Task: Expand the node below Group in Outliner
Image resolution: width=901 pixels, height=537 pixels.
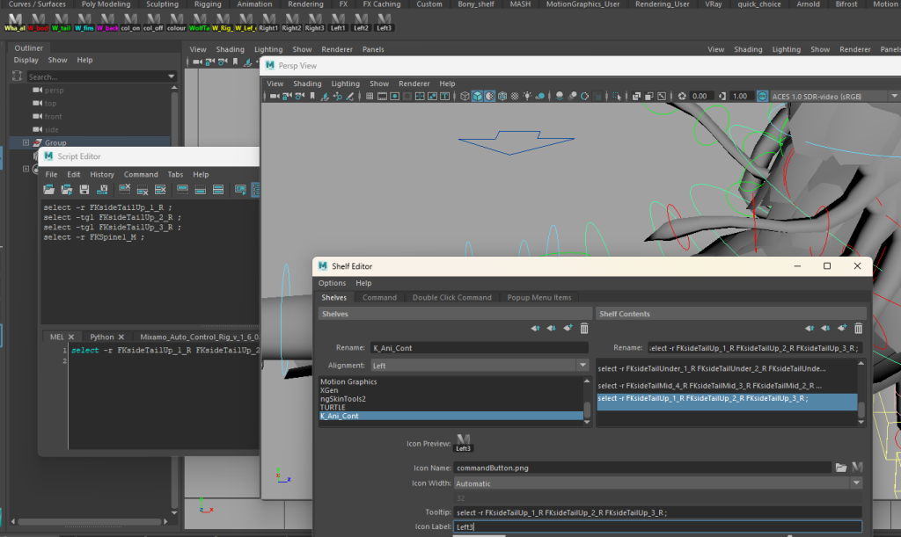Action: pyautogui.click(x=26, y=169)
